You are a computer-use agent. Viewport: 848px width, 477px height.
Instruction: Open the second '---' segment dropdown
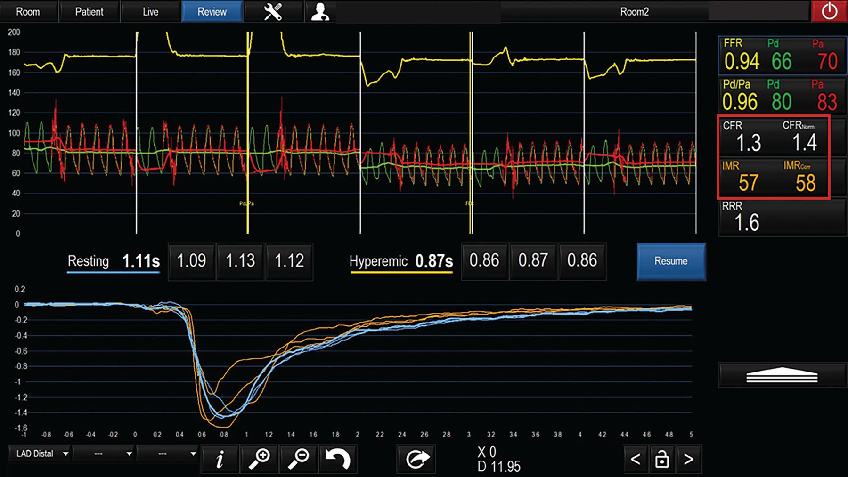(x=104, y=453)
